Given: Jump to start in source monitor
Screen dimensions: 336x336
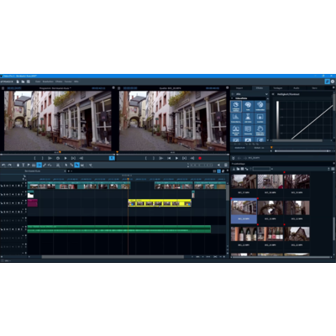Looking at the screenshot, I should [x=169, y=158].
